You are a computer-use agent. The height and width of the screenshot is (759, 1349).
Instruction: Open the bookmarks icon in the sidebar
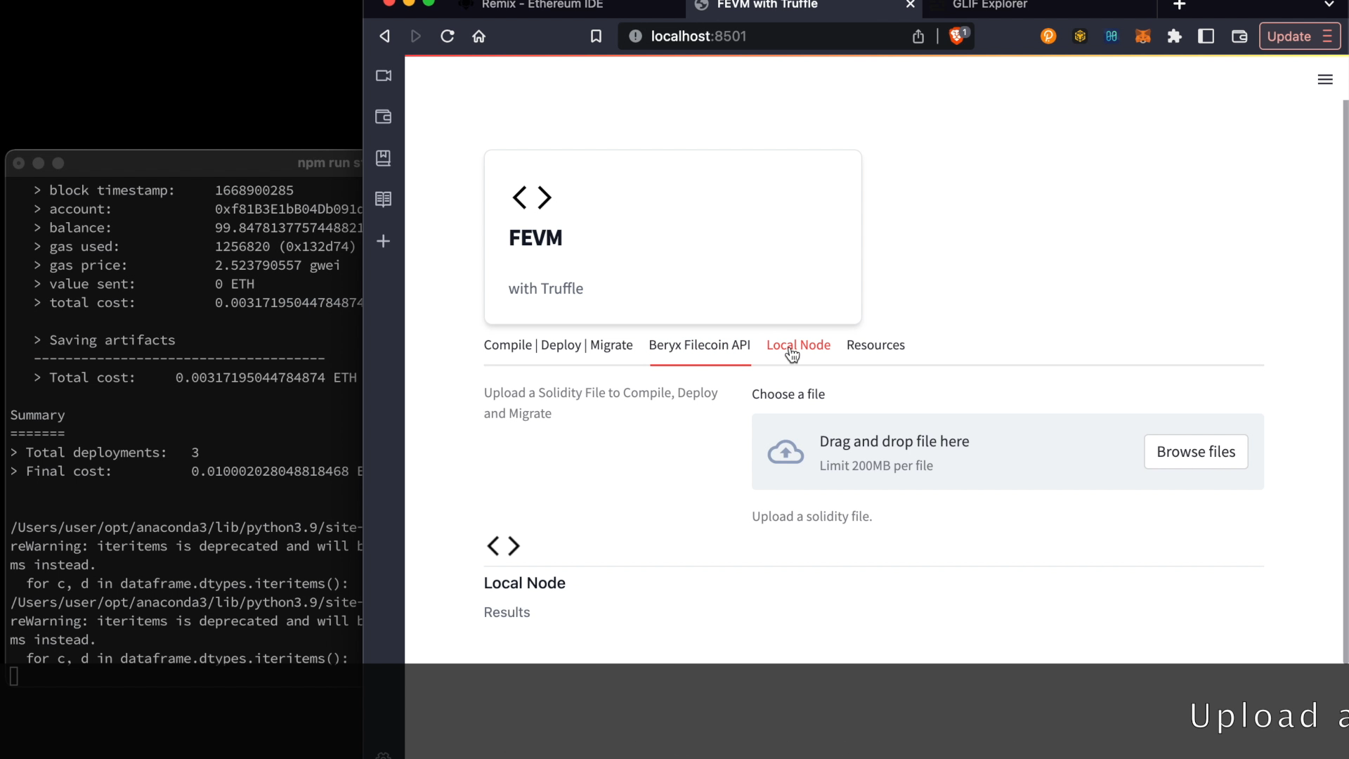pos(383,158)
